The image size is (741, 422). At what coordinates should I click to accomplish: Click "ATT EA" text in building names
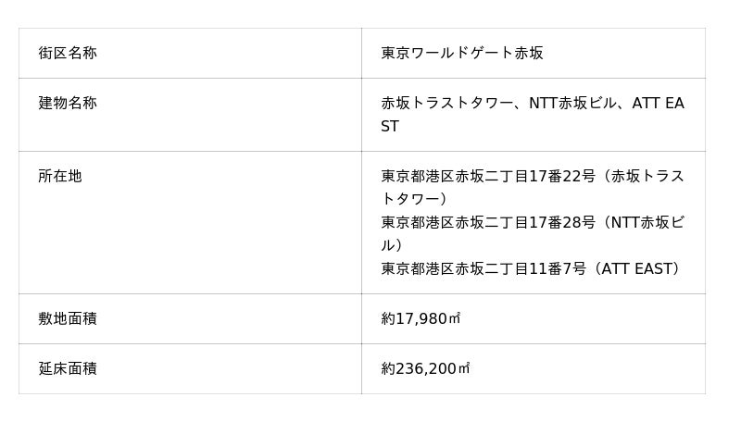click(658, 104)
